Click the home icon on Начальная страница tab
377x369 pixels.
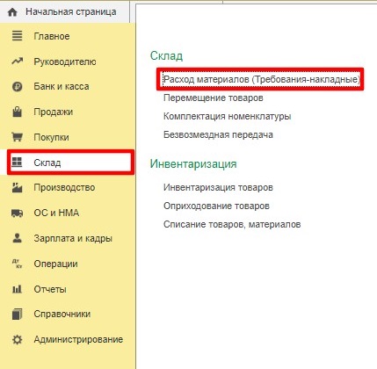coord(12,12)
